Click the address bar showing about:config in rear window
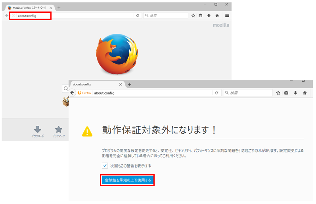This screenshot has height=204, width=316. (75, 15)
